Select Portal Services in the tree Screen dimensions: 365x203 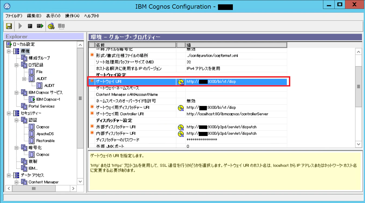tap(41, 106)
